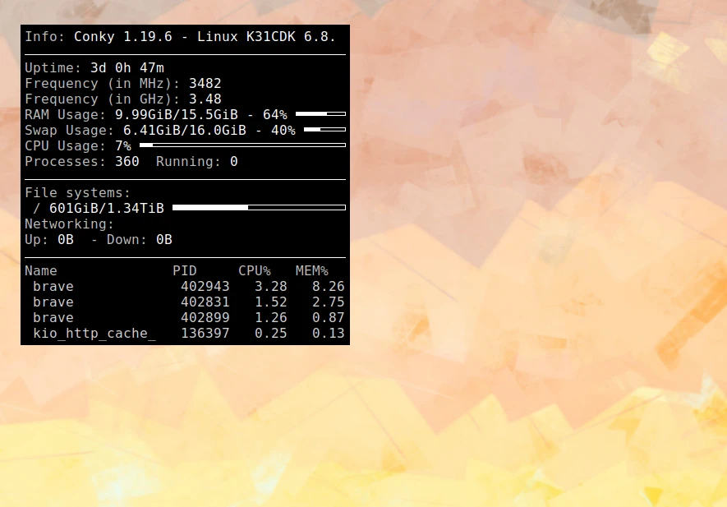Select the Uptime 3d 0h 47m line
This screenshot has height=507, width=727.
click(94, 68)
